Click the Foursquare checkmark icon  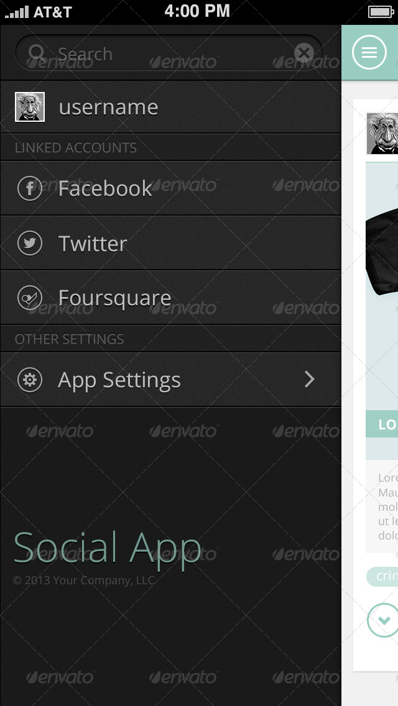point(30,298)
